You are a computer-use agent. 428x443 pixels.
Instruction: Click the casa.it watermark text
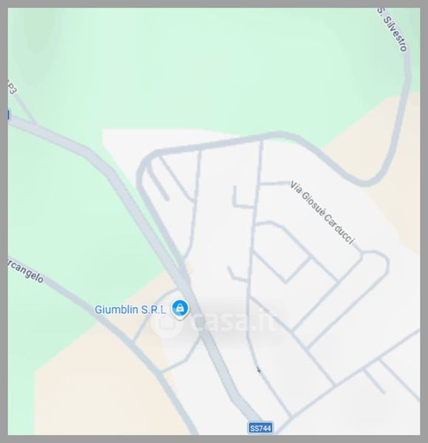235,321
